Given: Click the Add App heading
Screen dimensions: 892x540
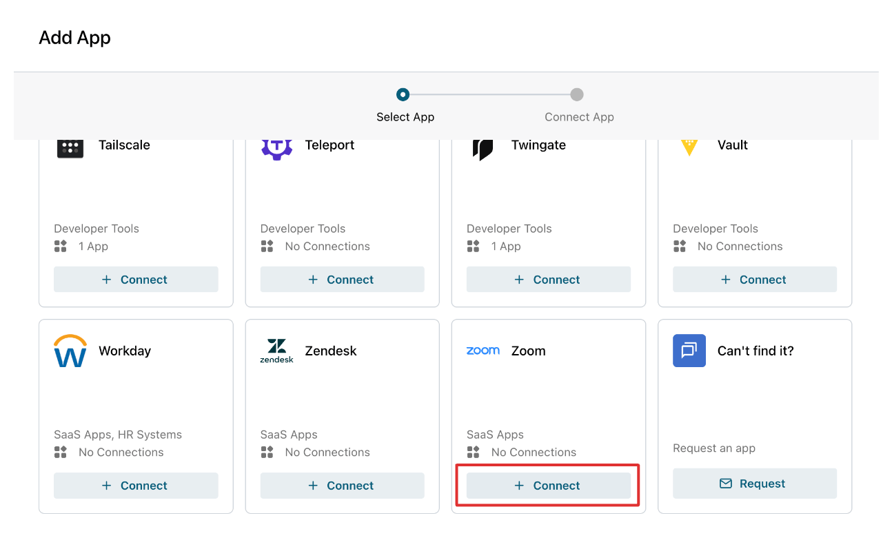Looking at the screenshot, I should coord(75,38).
